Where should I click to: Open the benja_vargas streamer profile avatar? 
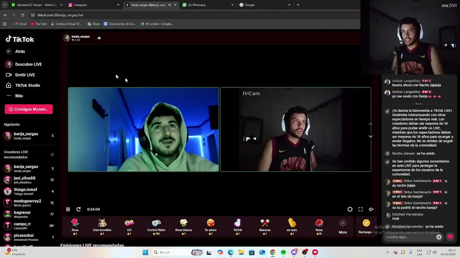click(66, 38)
